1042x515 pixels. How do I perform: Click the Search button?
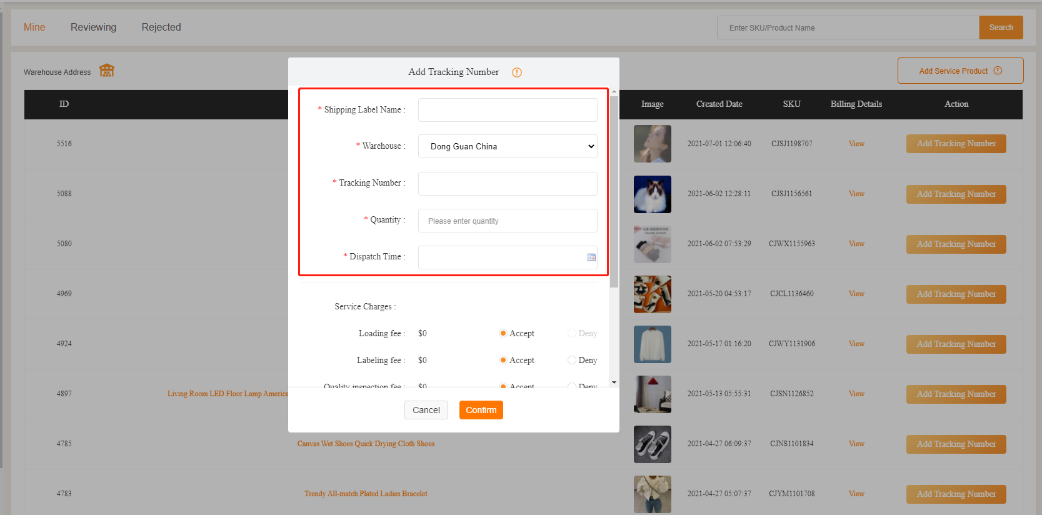pos(1001,27)
